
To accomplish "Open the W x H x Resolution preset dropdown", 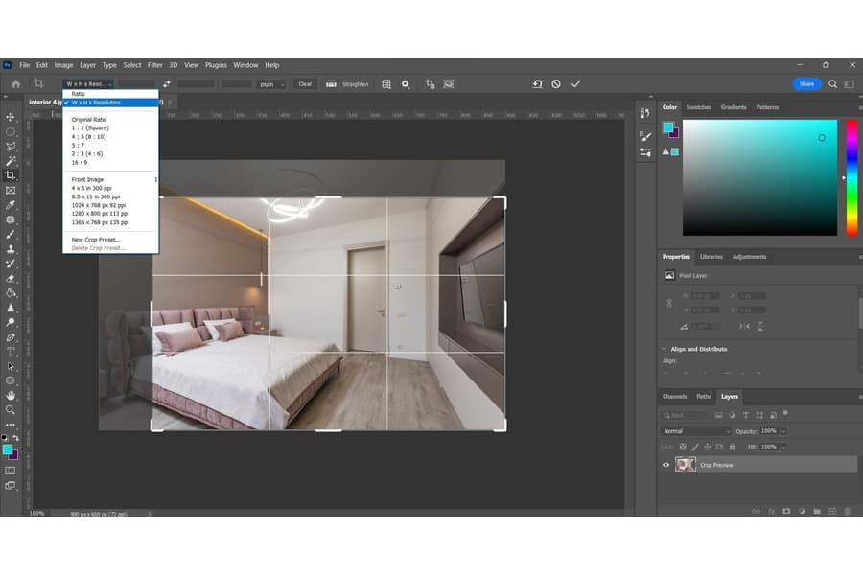I will tap(89, 84).
